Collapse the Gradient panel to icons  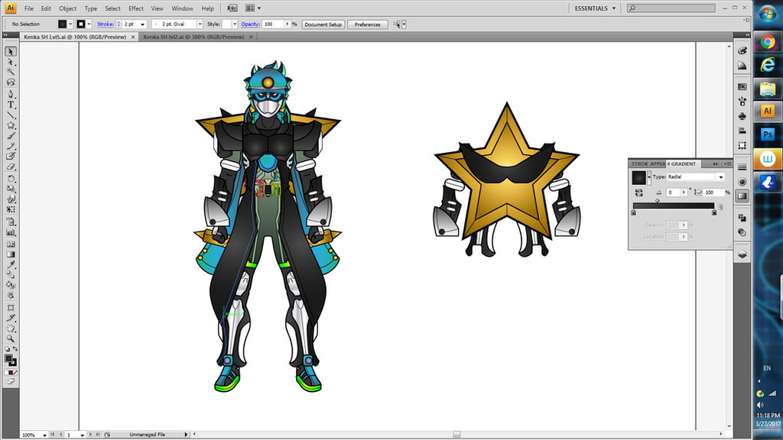point(716,163)
